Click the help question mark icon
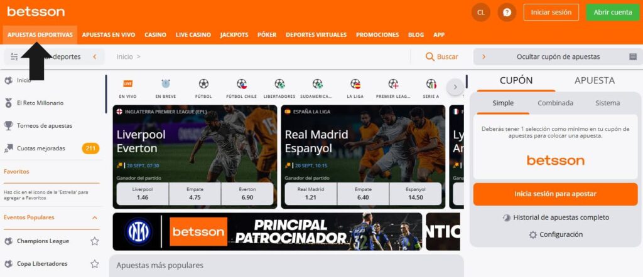Screen dimensions: 643x277 click(507, 12)
